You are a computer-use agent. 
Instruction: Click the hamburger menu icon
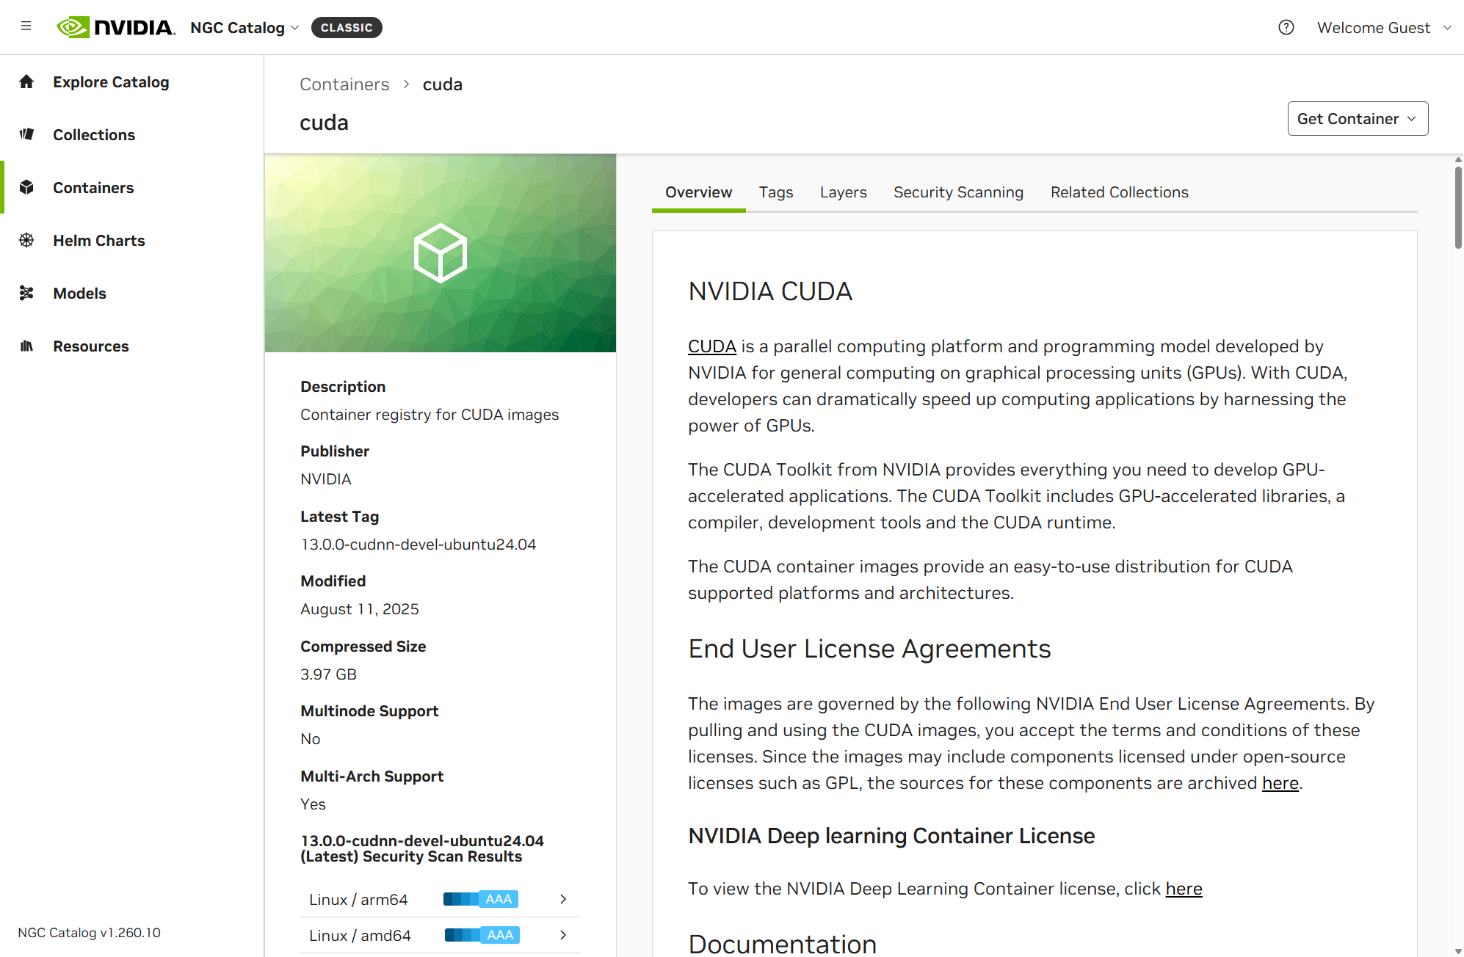tap(26, 27)
